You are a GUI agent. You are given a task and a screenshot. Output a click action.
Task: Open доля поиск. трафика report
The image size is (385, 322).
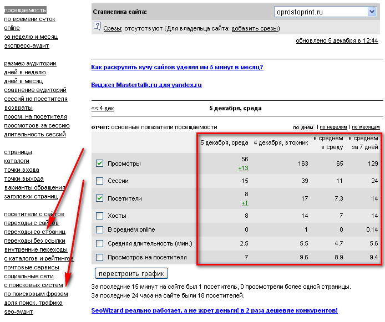coord(33,303)
